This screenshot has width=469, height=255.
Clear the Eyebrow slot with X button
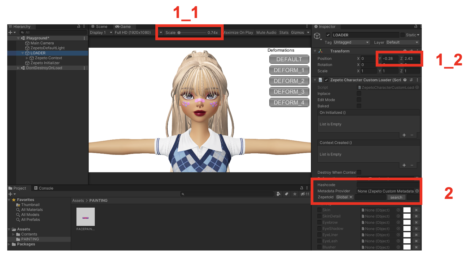point(416,223)
